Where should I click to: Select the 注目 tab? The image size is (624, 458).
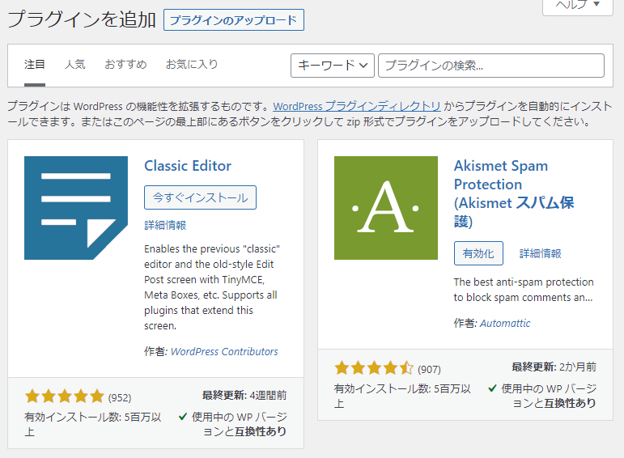pyautogui.click(x=35, y=64)
